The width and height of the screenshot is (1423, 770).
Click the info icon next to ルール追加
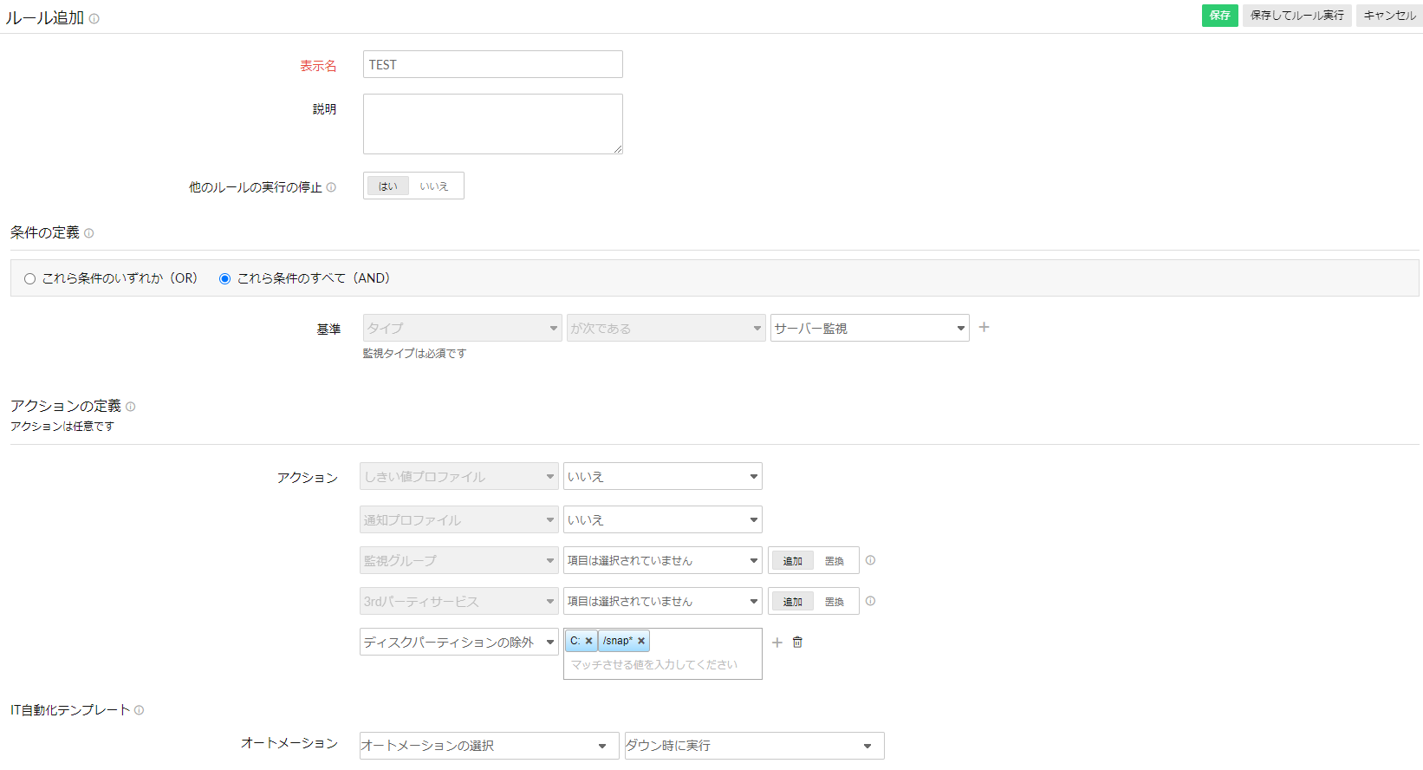[x=94, y=18]
